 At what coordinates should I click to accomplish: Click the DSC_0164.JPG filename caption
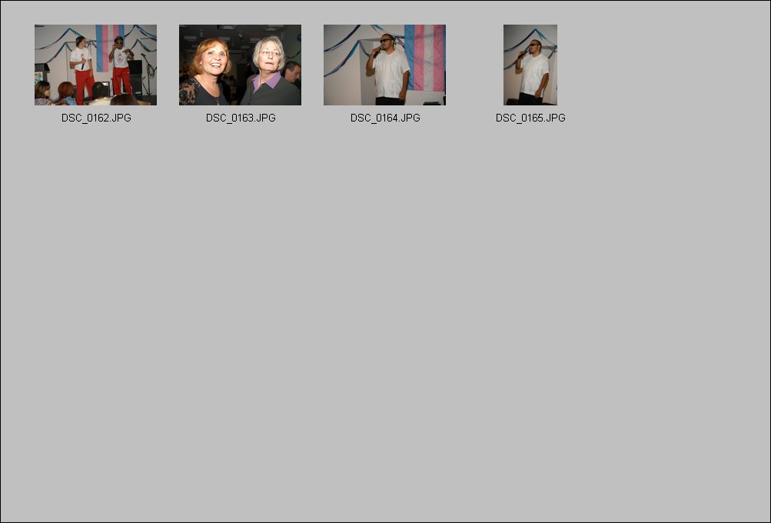(x=386, y=118)
